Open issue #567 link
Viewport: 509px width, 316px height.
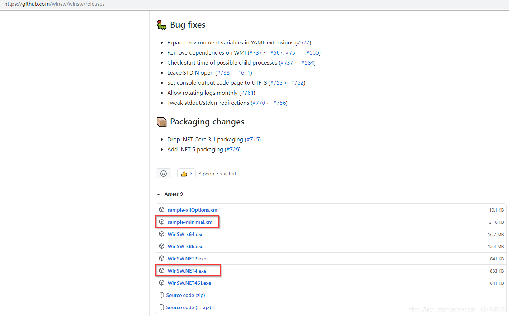click(x=276, y=52)
